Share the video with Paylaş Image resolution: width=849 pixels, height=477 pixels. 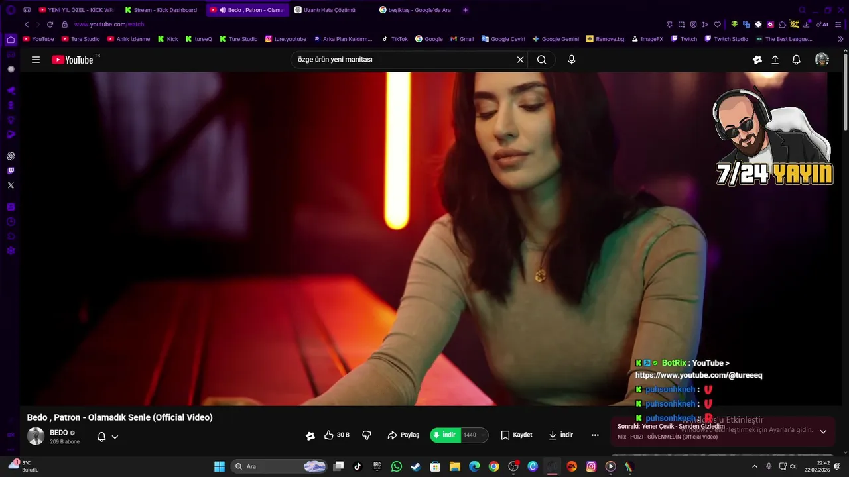click(x=403, y=435)
